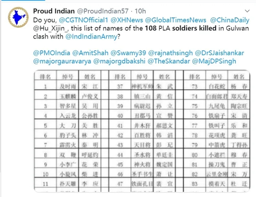Visit the @ChinaDaily mention

click(230, 20)
